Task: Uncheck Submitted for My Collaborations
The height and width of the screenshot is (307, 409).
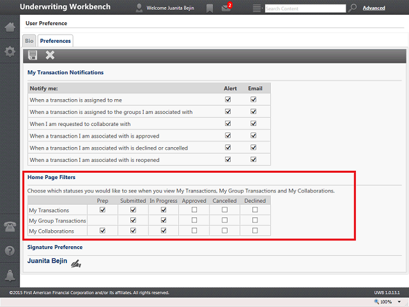Action: point(133,230)
